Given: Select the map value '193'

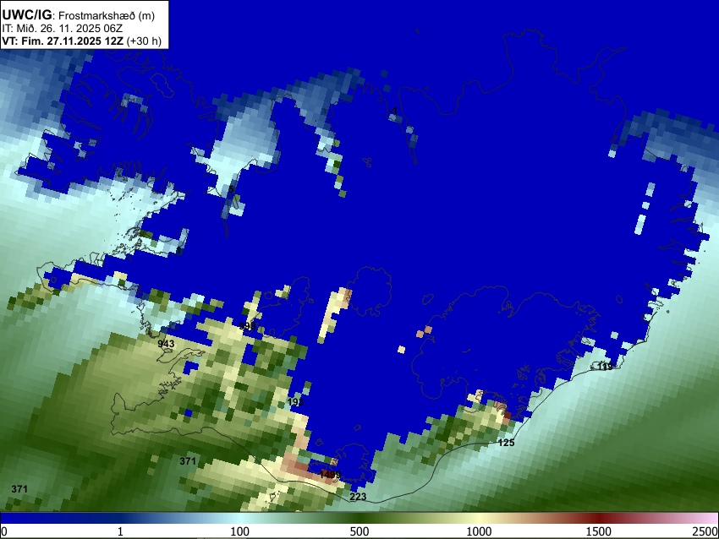Looking at the screenshot, I should point(295,402).
